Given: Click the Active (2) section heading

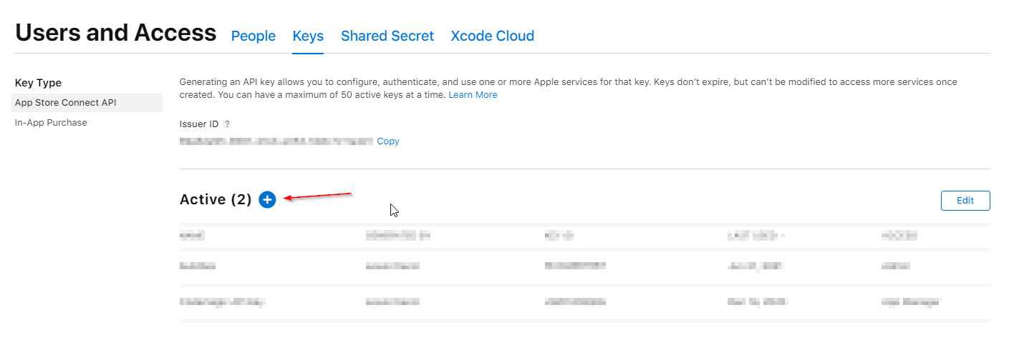Looking at the screenshot, I should tap(216, 200).
